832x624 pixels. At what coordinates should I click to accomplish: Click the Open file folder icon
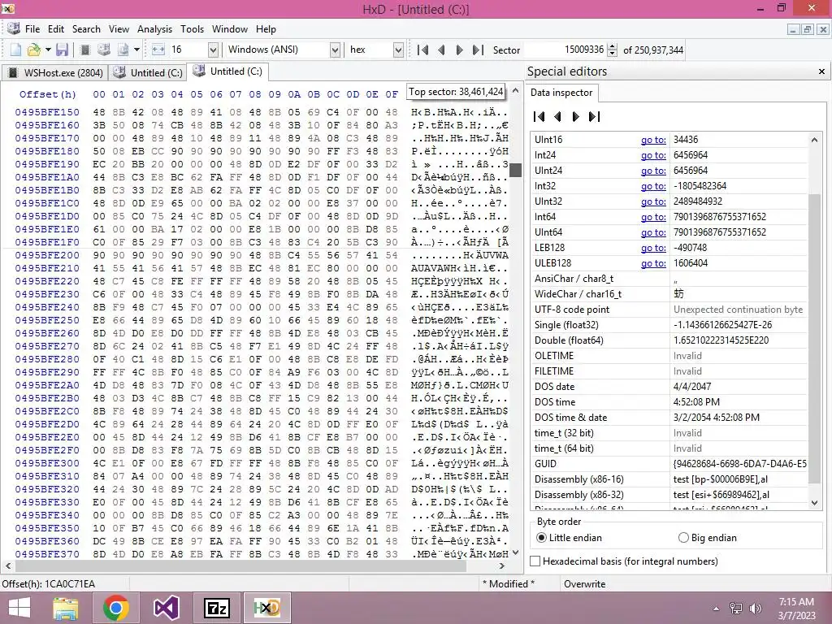pos(34,50)
